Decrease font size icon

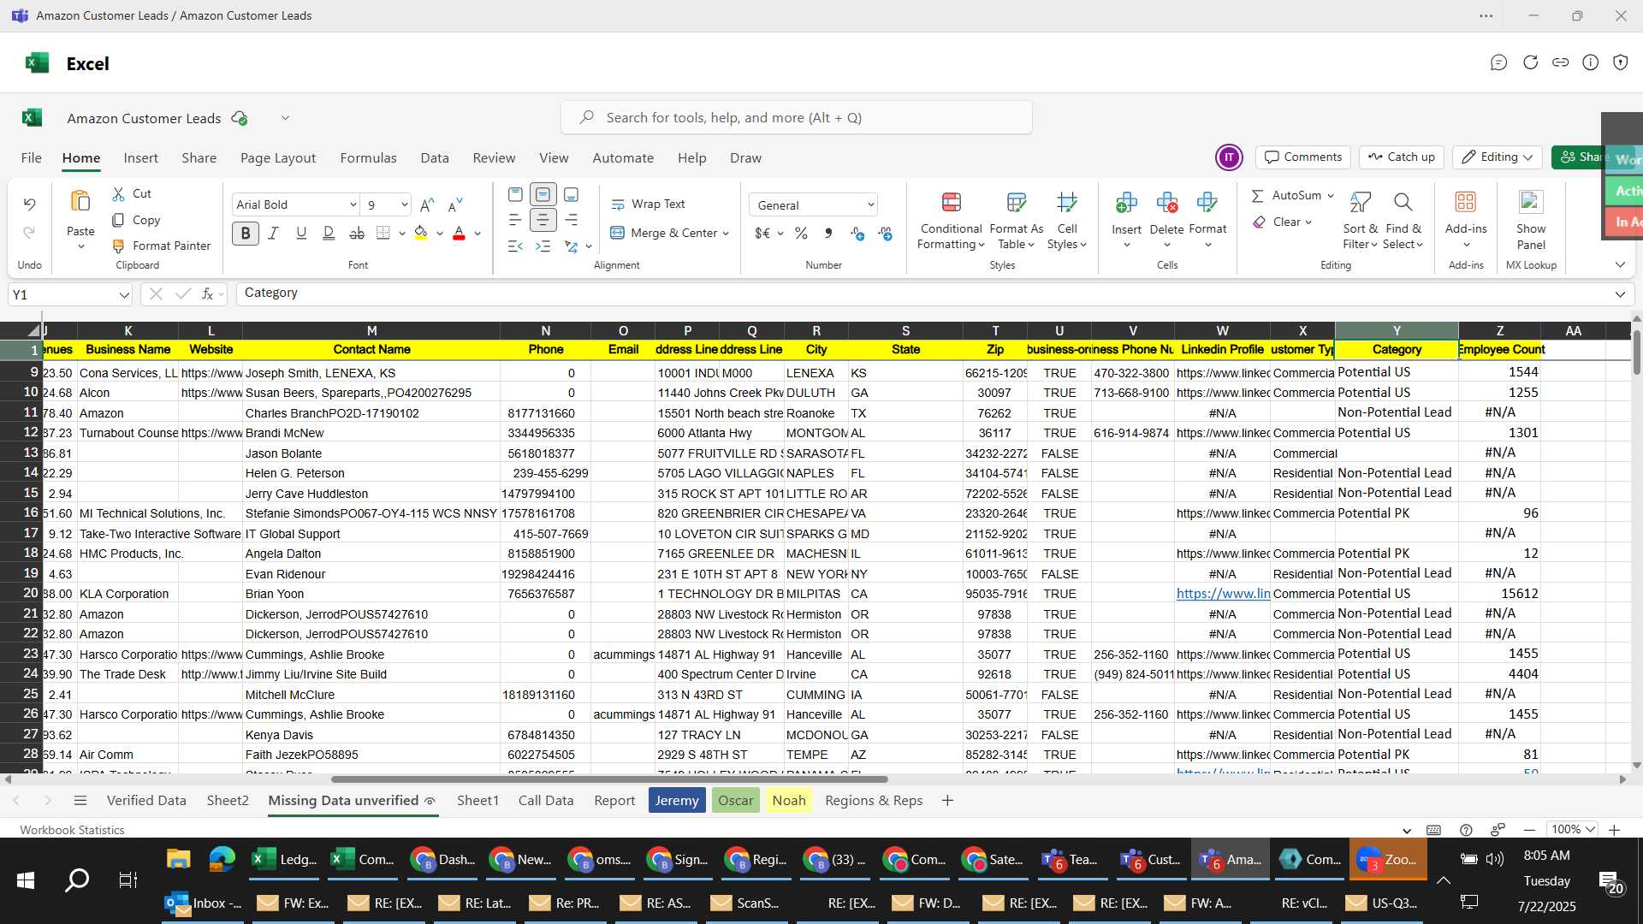pos(455,204)
